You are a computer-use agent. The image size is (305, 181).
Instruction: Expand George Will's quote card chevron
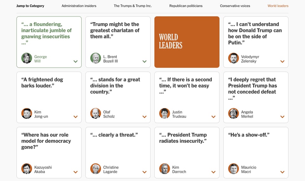pos(76,62)
